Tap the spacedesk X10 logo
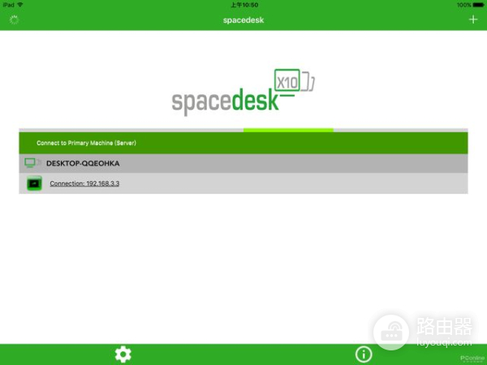487x365 pixels. pyautogui.click(x=243, y=92)
